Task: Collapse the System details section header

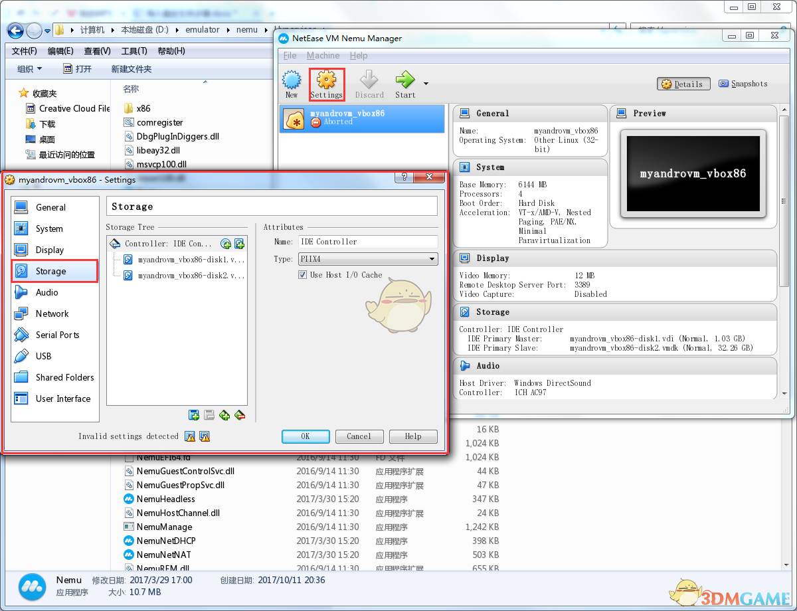Action: 530,167
